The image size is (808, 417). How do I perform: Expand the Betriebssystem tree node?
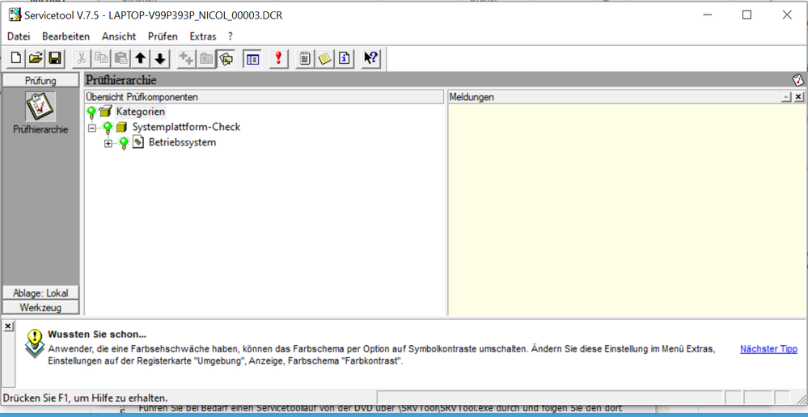point(108,144)
